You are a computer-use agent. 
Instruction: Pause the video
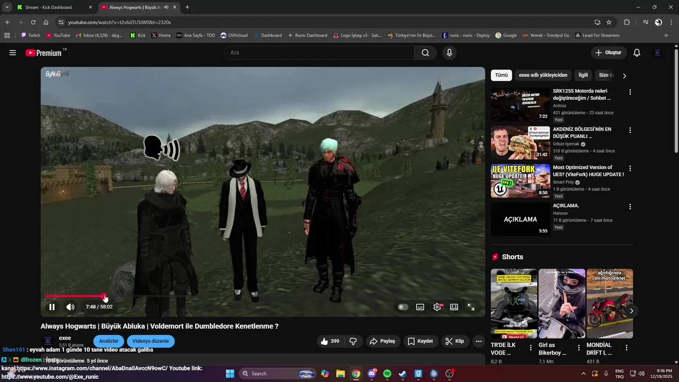(52, 307)
